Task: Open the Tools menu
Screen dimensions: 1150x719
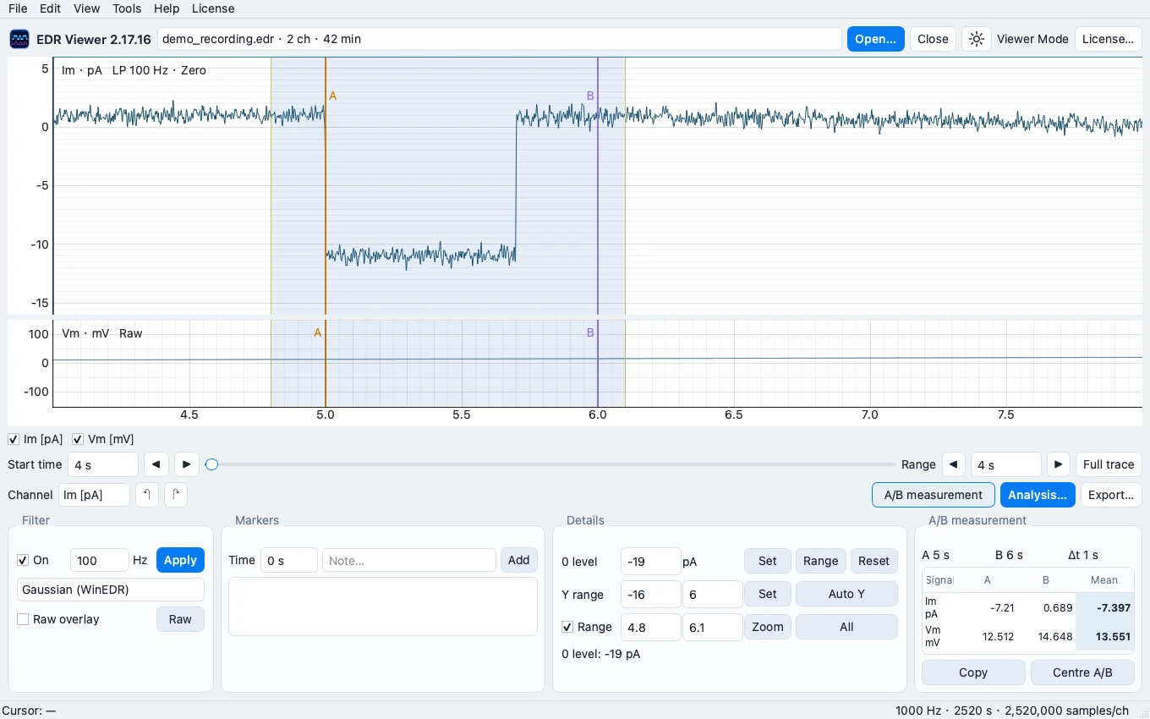Action: 127,8
